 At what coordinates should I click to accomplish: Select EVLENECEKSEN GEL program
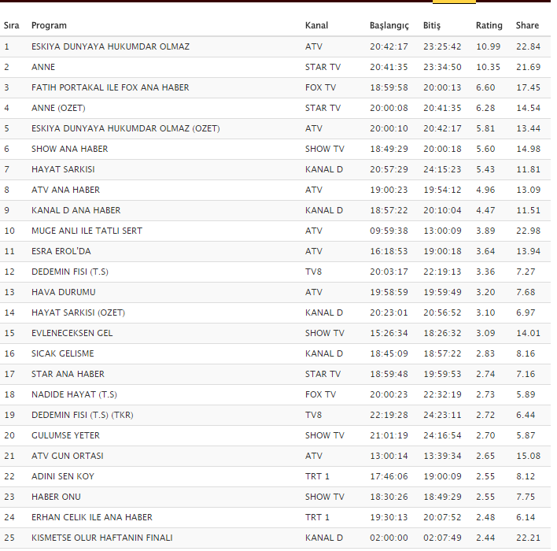(x=72, y=333)
